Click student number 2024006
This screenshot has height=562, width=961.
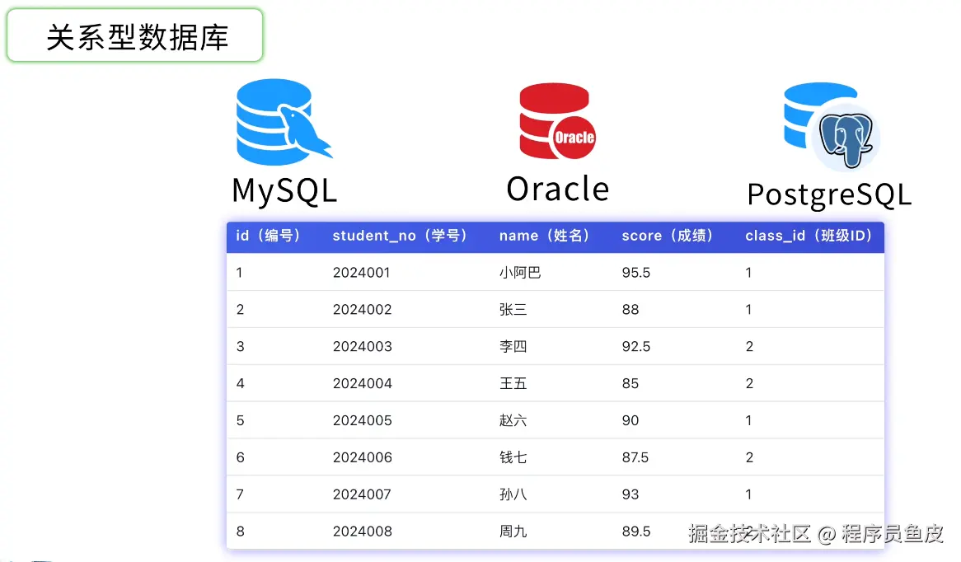tap(362, 457)
